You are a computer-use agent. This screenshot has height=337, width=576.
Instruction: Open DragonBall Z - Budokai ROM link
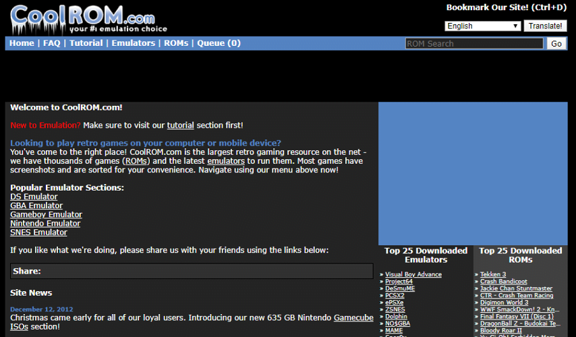point(520,324)
